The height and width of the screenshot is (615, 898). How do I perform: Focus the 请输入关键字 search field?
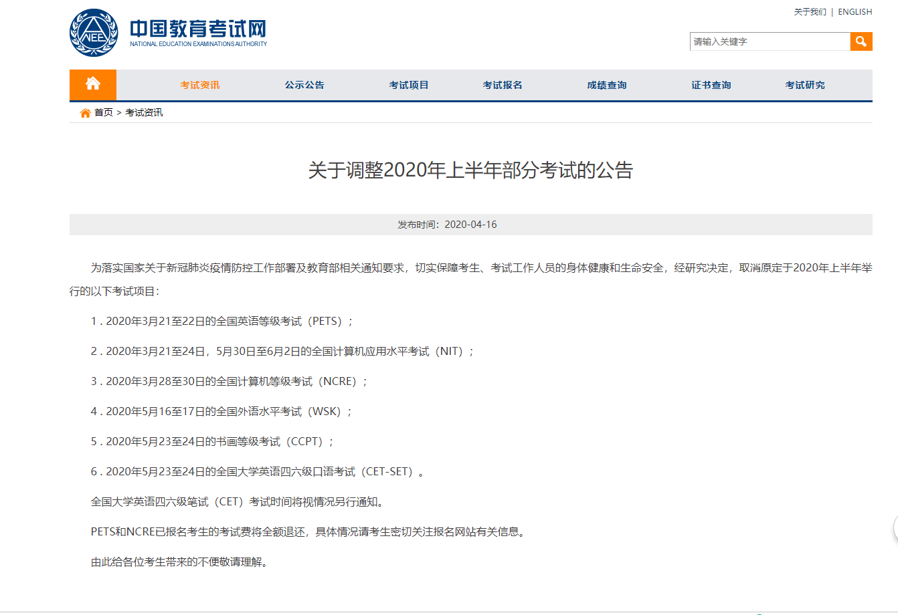(x=770, y=41)
